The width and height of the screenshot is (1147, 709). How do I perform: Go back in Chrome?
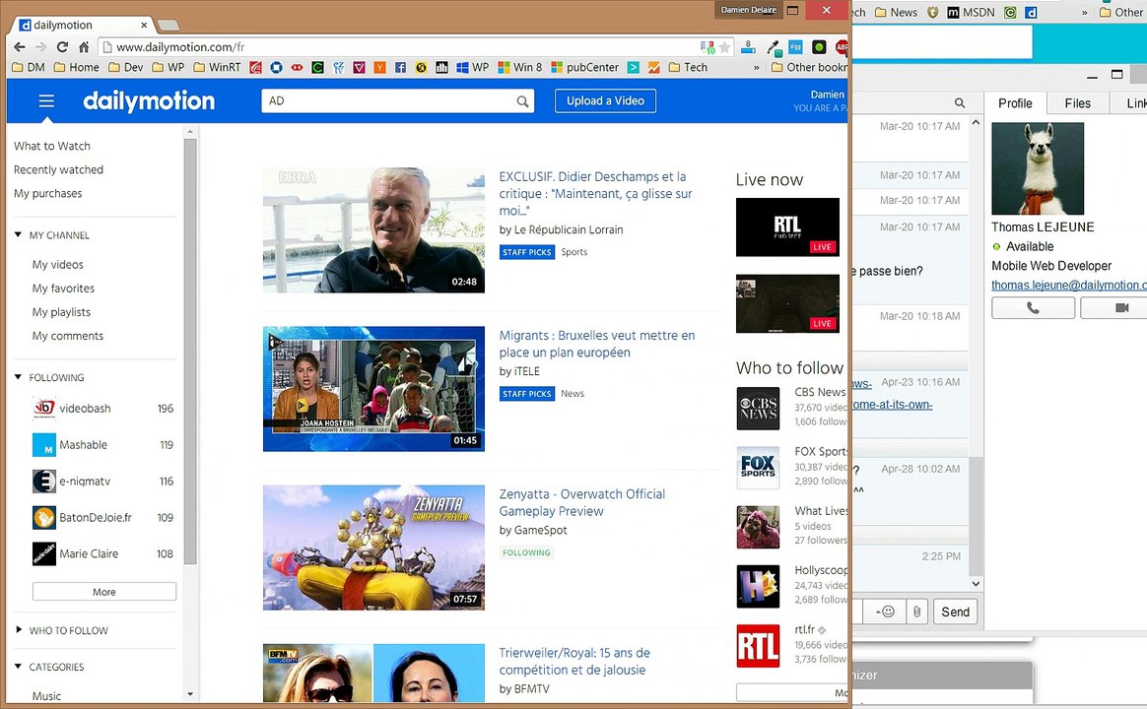click(x=19, y=47)
